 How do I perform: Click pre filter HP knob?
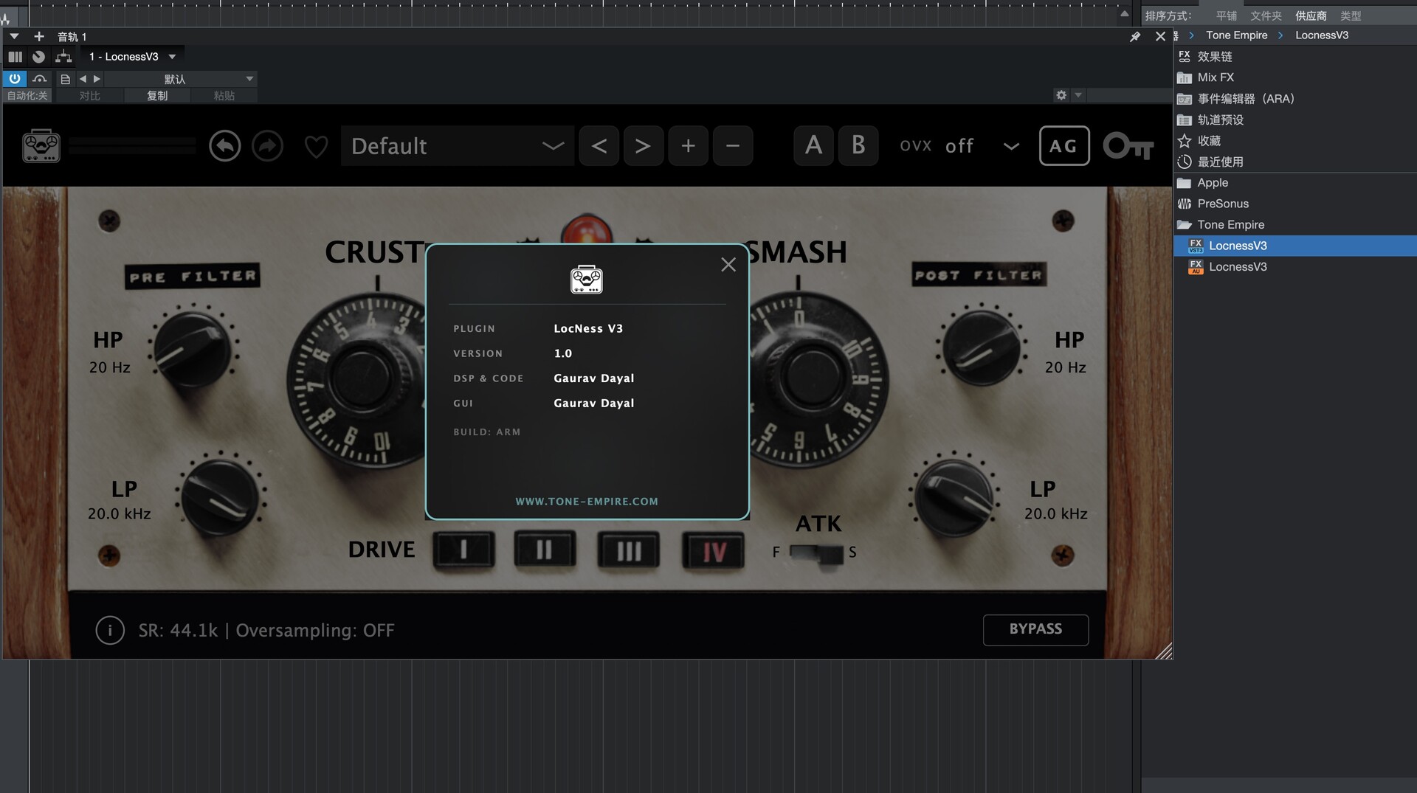[x=193, y=349]
